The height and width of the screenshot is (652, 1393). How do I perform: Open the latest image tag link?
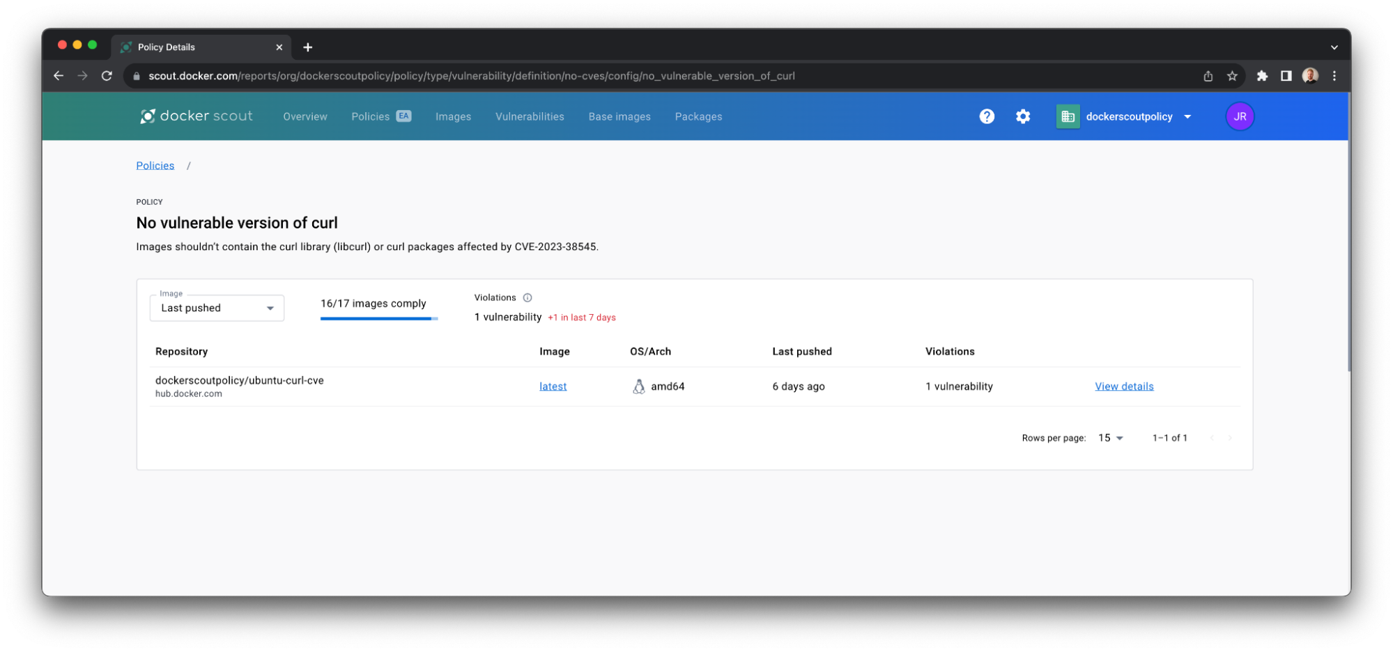[x=553, y=387]
